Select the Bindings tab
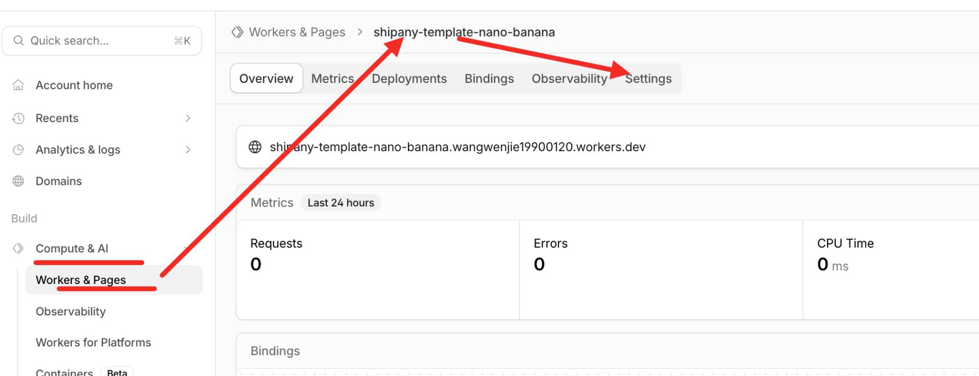Image resolution: width=979 pixels, height=376 pixels. coord(489,79)
